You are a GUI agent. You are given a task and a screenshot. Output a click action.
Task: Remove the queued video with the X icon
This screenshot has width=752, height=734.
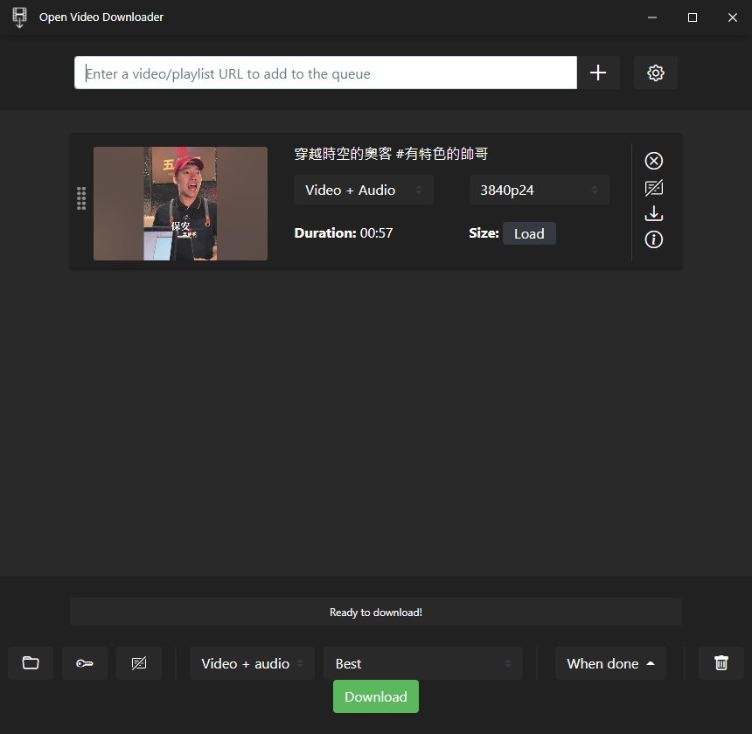tap(654, 161)
